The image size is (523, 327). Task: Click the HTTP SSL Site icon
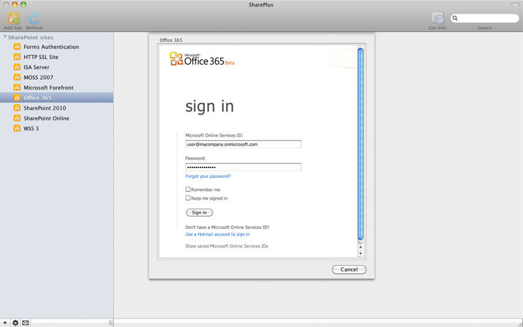click(17, 57)
